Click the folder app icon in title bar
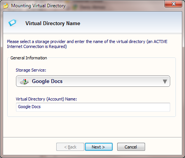 click(x=6, y=6)
